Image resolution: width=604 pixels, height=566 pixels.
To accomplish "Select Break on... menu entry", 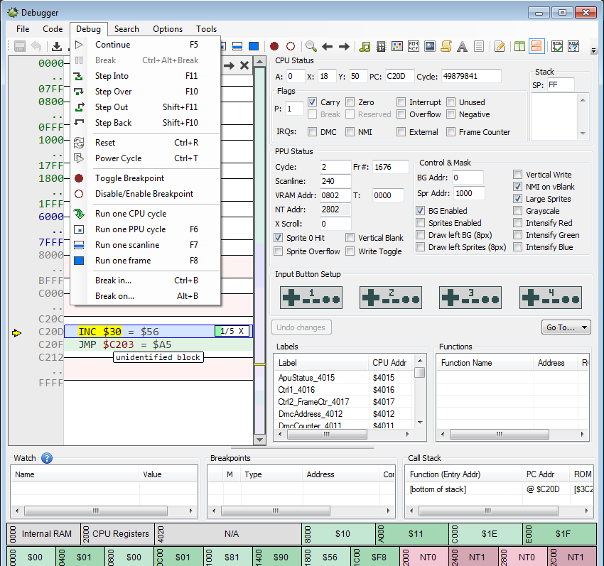I will pyautogui.click(x=146, y=296).
